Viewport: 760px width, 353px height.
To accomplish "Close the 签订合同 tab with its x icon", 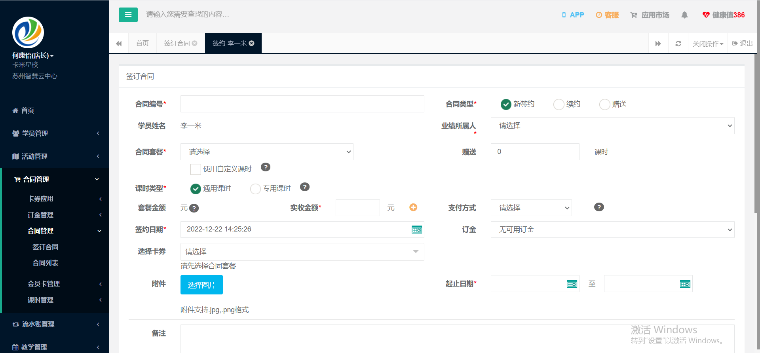I will [x=195, y=43].
